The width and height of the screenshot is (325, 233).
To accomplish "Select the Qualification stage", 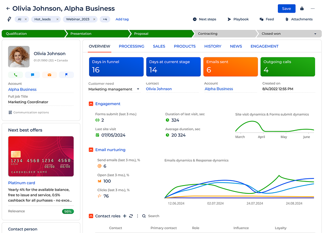I will 34,34.
